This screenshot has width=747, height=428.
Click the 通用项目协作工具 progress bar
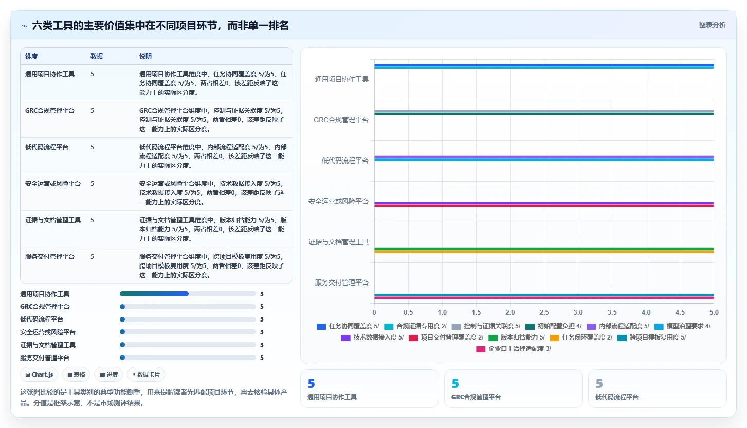(x=188, y=294)
